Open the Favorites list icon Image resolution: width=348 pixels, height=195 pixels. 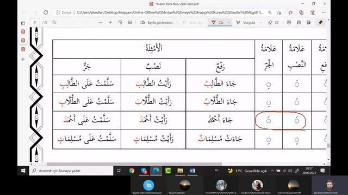click(x=290, y=12)
